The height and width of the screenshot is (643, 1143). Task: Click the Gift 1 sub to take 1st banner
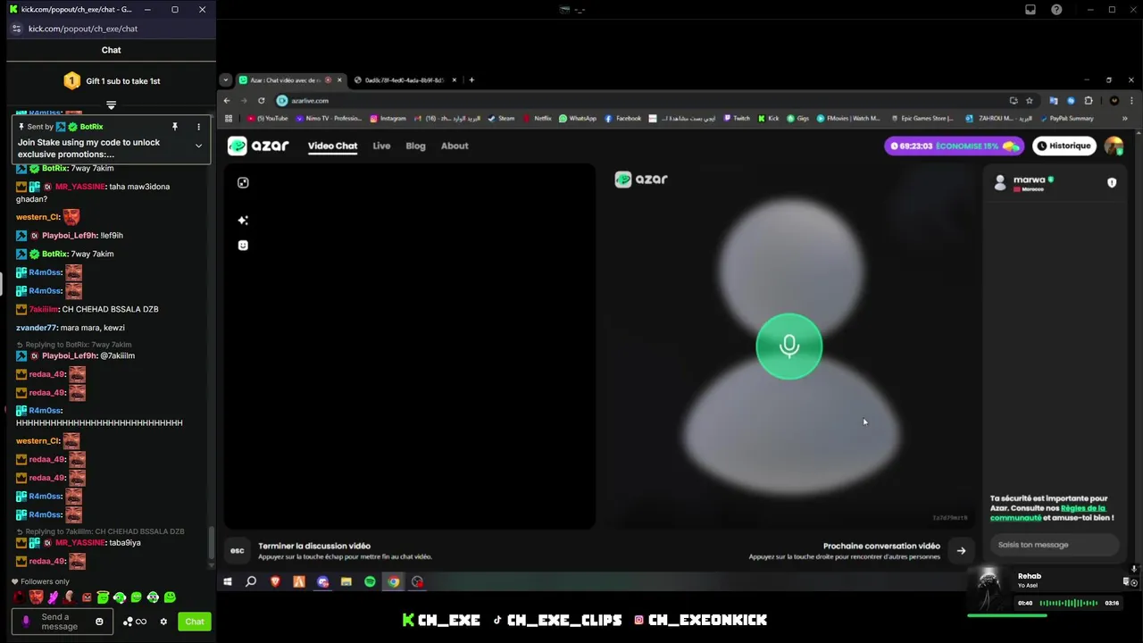point(111,81)
